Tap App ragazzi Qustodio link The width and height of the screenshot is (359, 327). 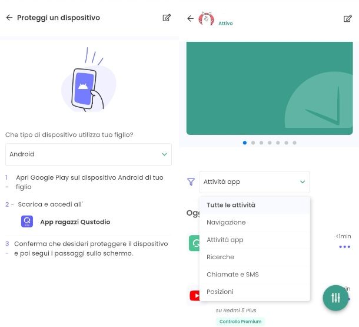click(x=75, y=222)
